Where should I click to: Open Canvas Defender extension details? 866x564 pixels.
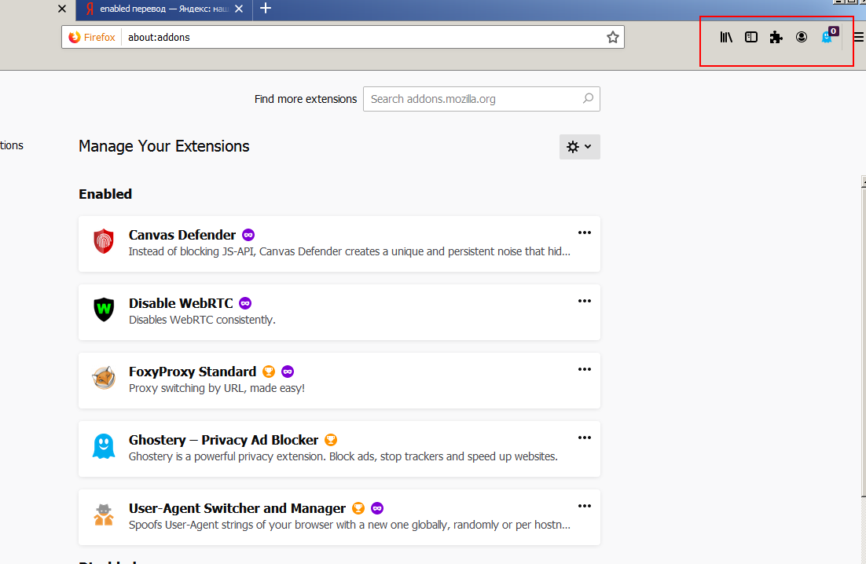[339, 244]
